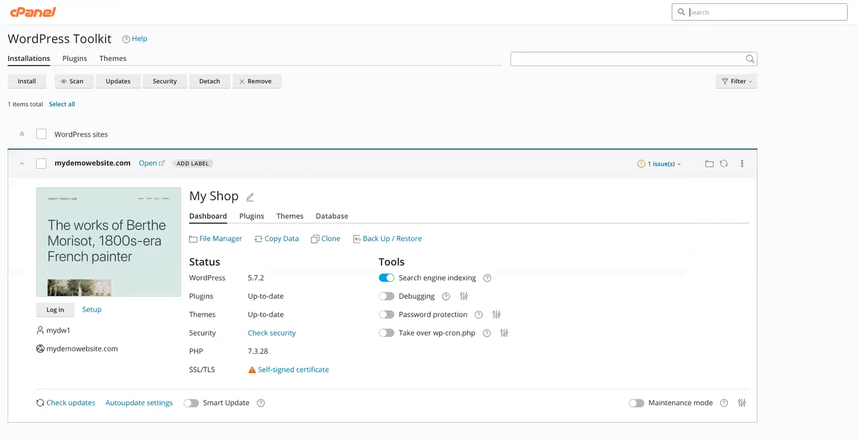Viewport: 858px width, 441px height.
Task: Toggle Search engine indexing off
Action: pyautogui.click(x=386, y=278)
